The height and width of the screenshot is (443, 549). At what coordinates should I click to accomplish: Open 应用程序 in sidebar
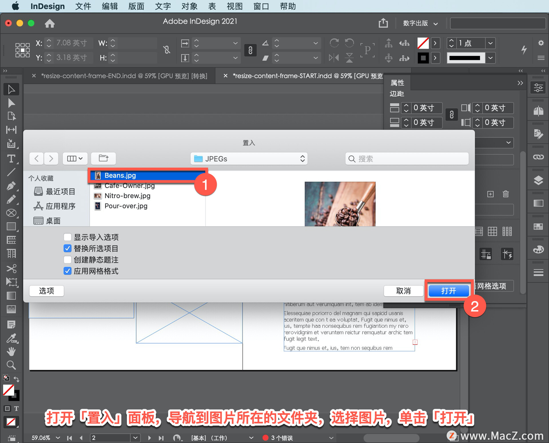click(55, 206)
